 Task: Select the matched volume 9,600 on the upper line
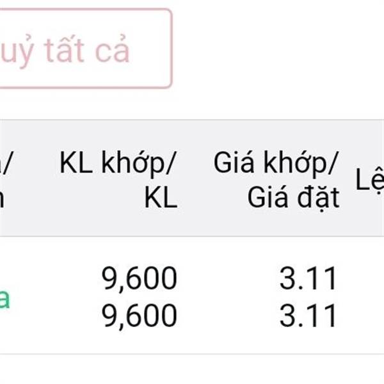coord(139,278)
